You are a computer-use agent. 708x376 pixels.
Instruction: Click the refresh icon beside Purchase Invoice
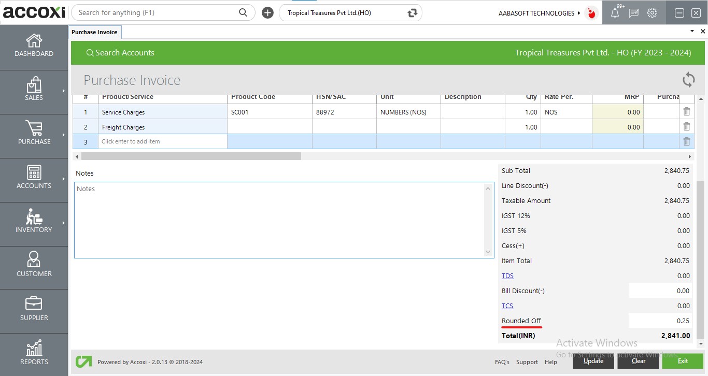[x=688, y=80]
